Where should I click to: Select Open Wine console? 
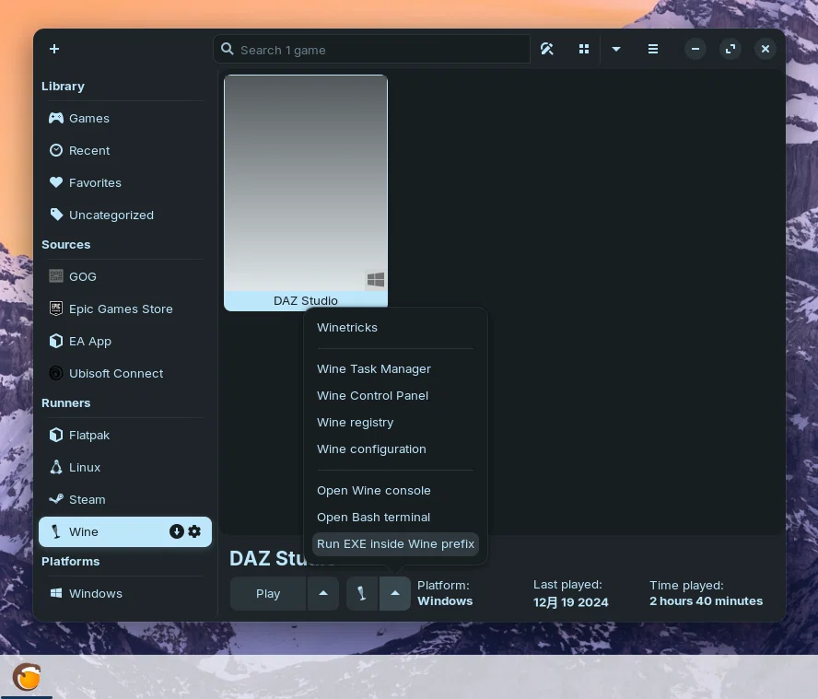[395, 490]
